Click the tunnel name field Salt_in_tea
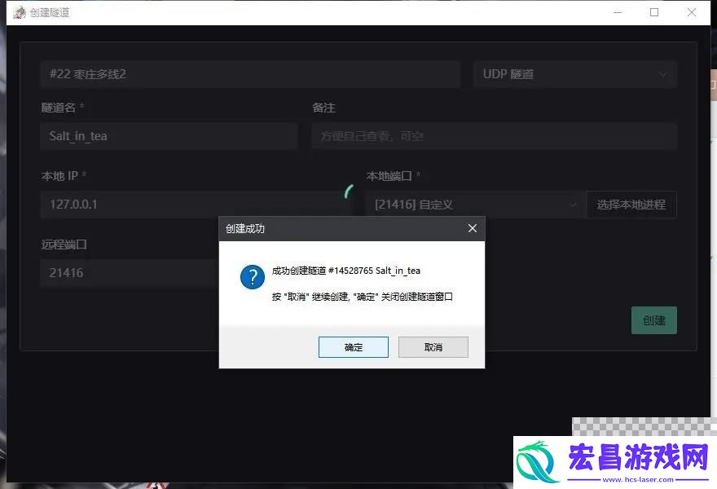717x489 pixels. [x=169, y=136]
